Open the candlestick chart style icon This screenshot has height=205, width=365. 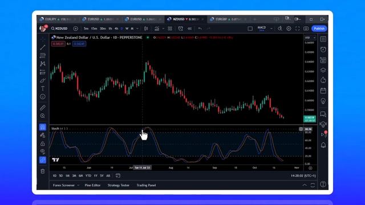146,28
